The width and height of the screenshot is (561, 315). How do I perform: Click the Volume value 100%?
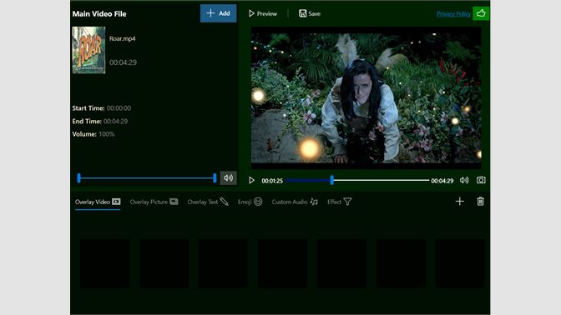click(107, 134)
